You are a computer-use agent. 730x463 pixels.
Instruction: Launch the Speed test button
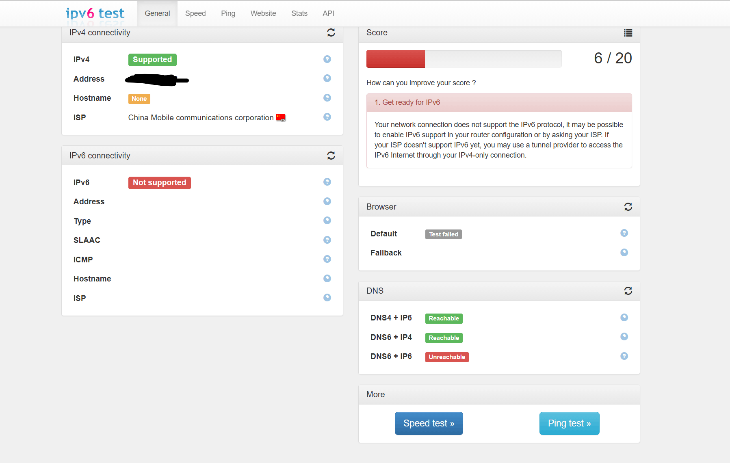429,423
